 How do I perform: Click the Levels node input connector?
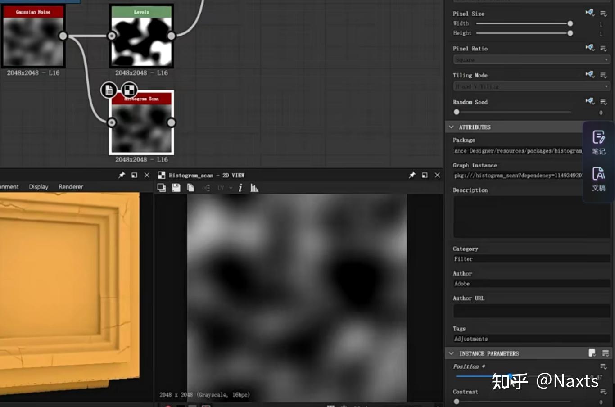pyautogui.click(x=112, y=36)
